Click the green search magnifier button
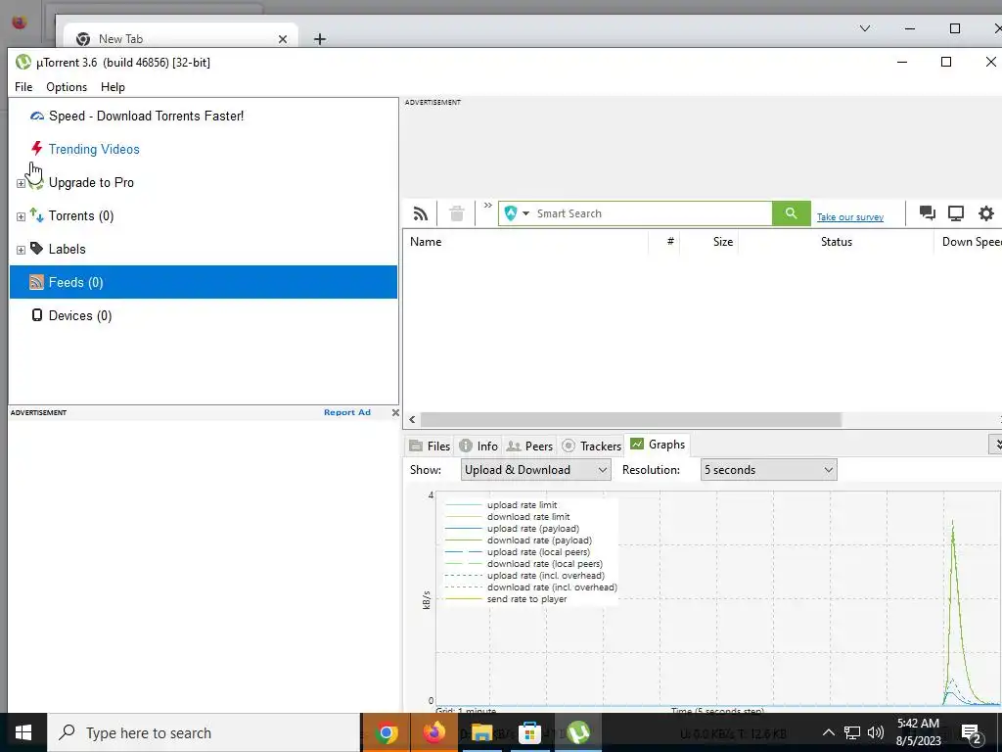This screenshot has height=752, width=1002. point(791,213)
